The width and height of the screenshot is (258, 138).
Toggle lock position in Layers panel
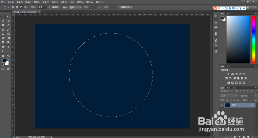235,100
